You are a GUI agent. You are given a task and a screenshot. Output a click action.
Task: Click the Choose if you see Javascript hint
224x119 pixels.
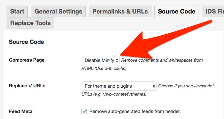point(186,86)
